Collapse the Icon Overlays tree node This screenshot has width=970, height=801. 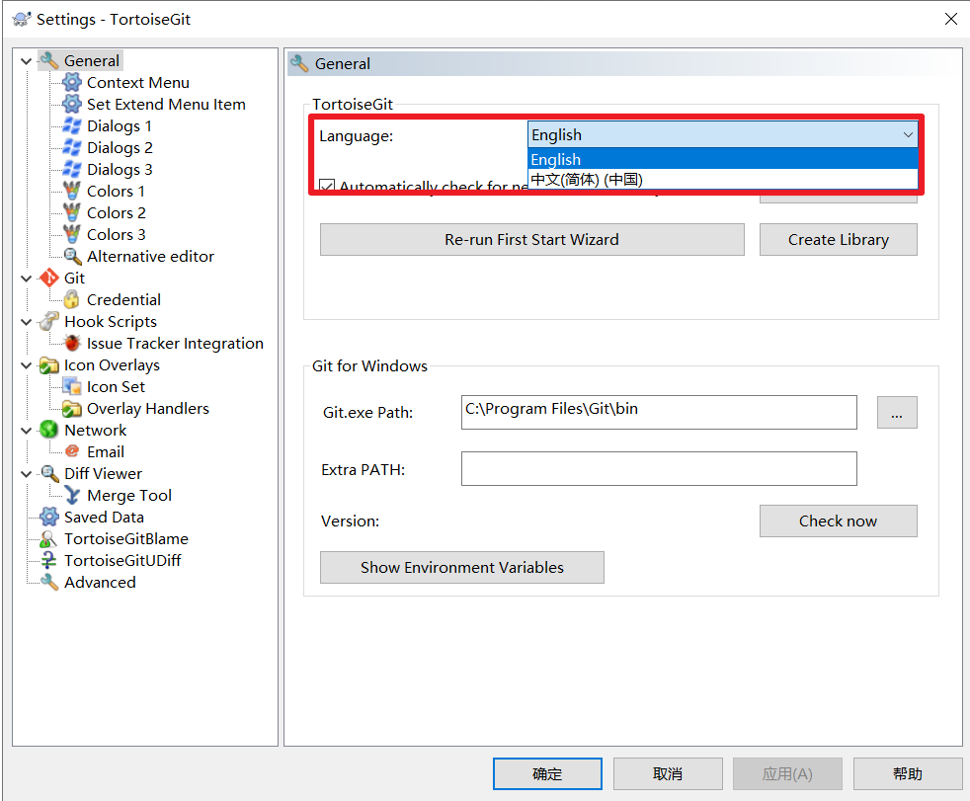click(x=26, y=364)
